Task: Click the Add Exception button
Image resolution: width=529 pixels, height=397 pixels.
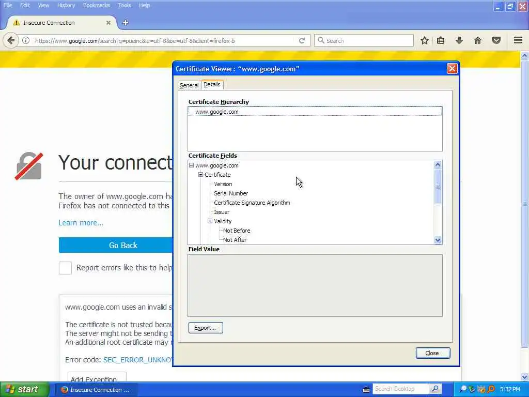Action: tap(97, 377)
